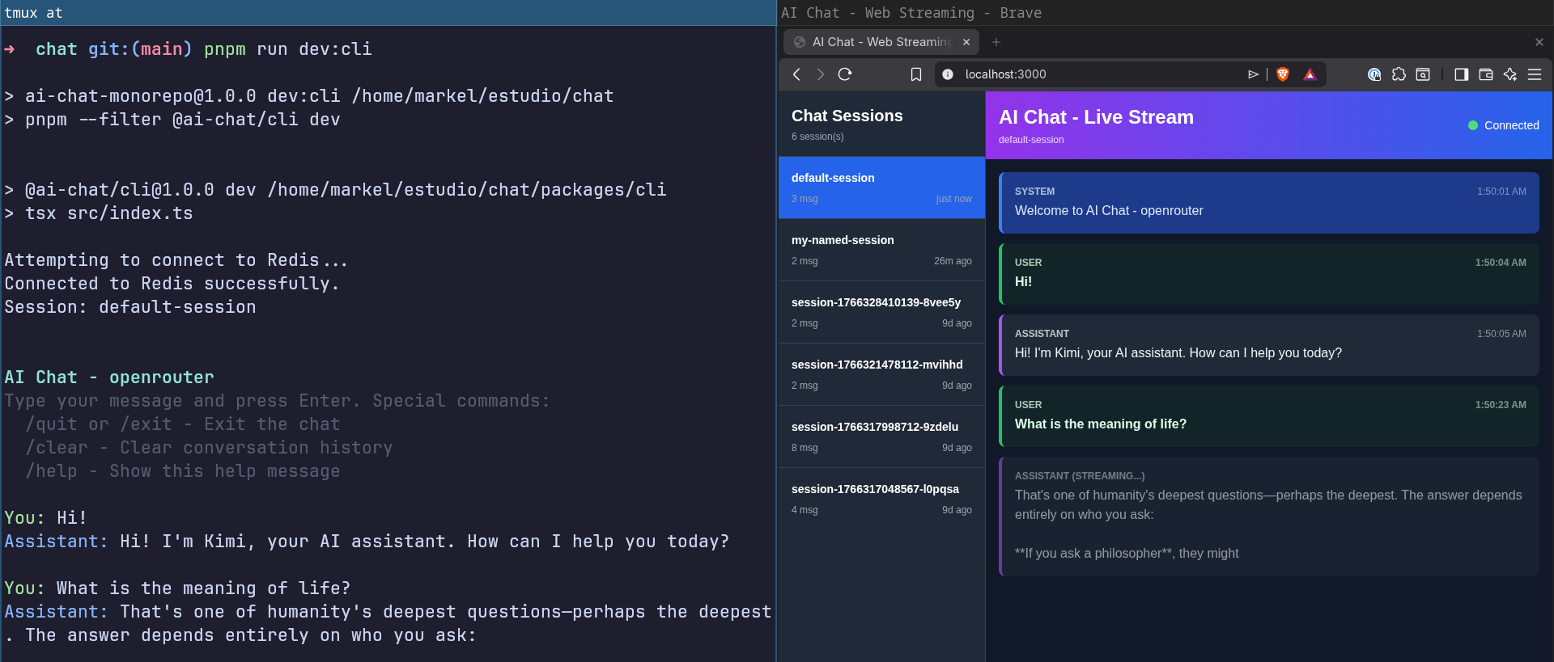
Task: Open the Brave Wallet icon
Action: [1486, 74]
